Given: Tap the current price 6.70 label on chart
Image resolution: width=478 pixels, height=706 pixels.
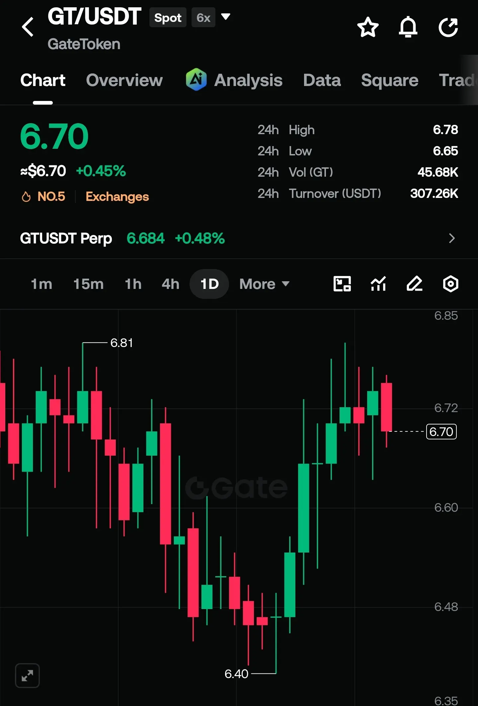Looking at the screenshot, I should click(441, 432).
